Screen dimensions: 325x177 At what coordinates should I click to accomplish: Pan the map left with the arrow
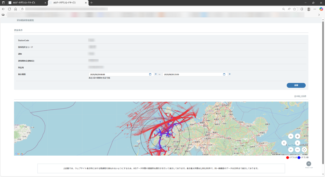click(x=284, y=143)
